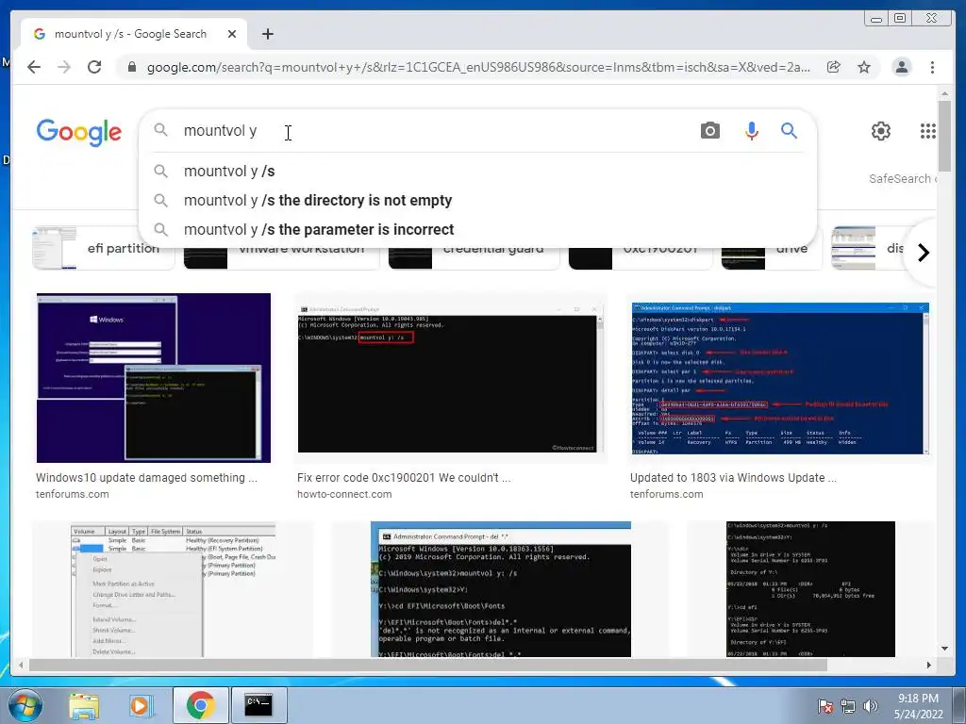Viewport: 966px width, 724px height.
Task: Show more filter chips with right chevron
Action: (x=923, y=253)
